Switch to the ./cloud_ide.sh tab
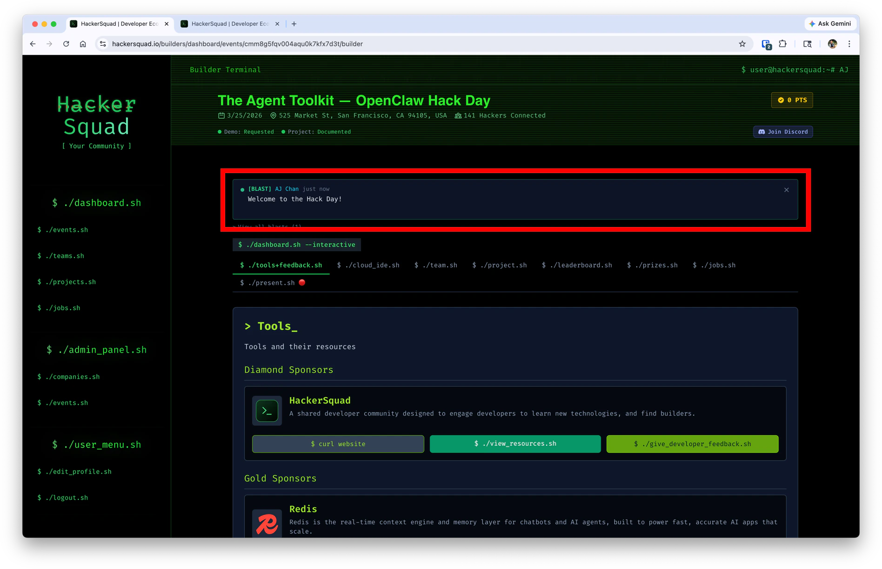The height and width of the screenshot is (569, 882). click(368, 265)
